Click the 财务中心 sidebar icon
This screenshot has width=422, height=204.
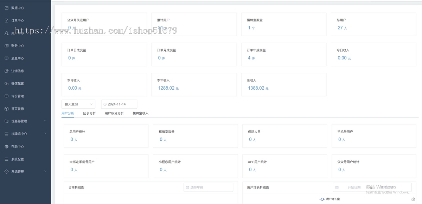click(x=6, y=46)
